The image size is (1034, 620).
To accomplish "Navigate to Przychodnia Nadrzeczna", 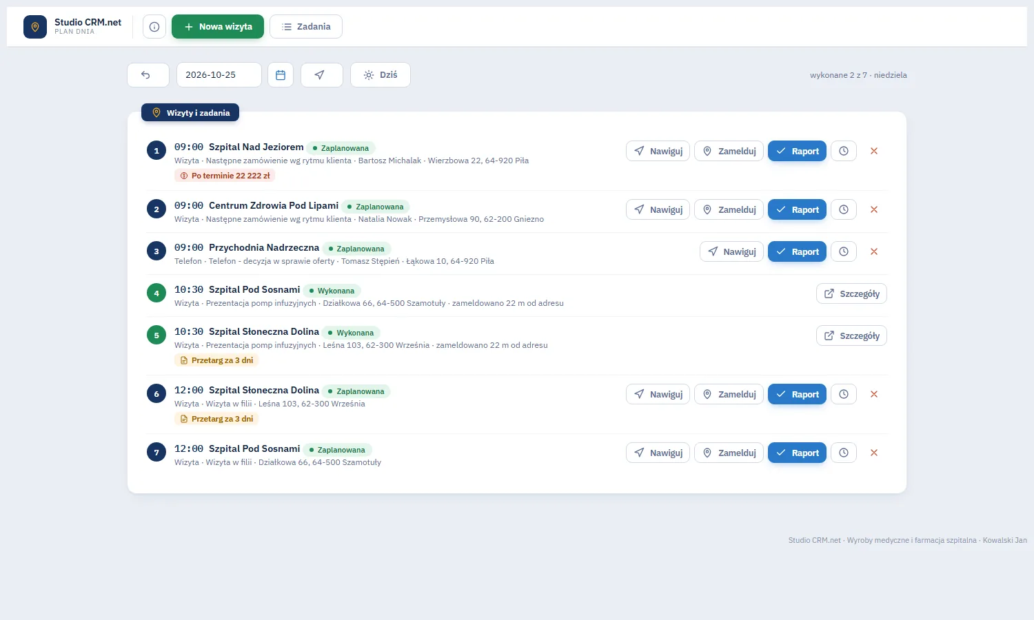I will point(731,251).
